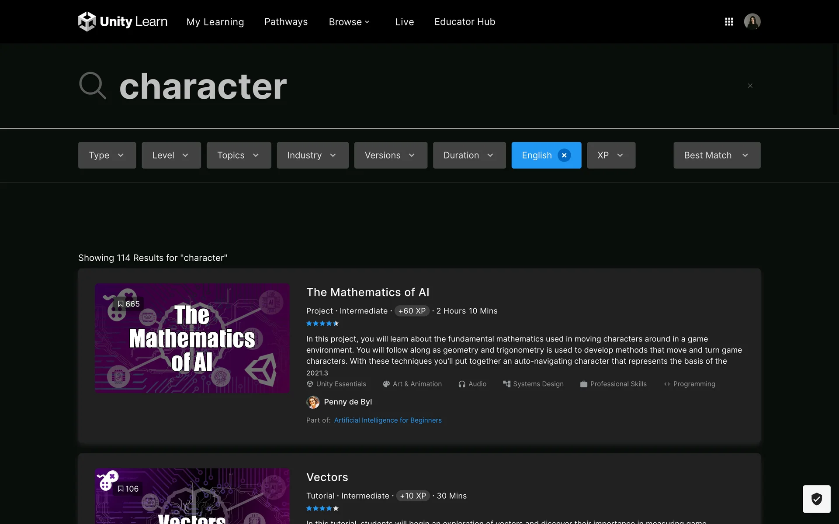Expand the Type filter dropdown
Screen dimensions: 839x524
107,155
